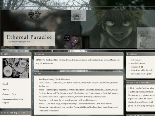
Task: Click 'Reading — Mostly Classic Literature' item
Action: 54,79
